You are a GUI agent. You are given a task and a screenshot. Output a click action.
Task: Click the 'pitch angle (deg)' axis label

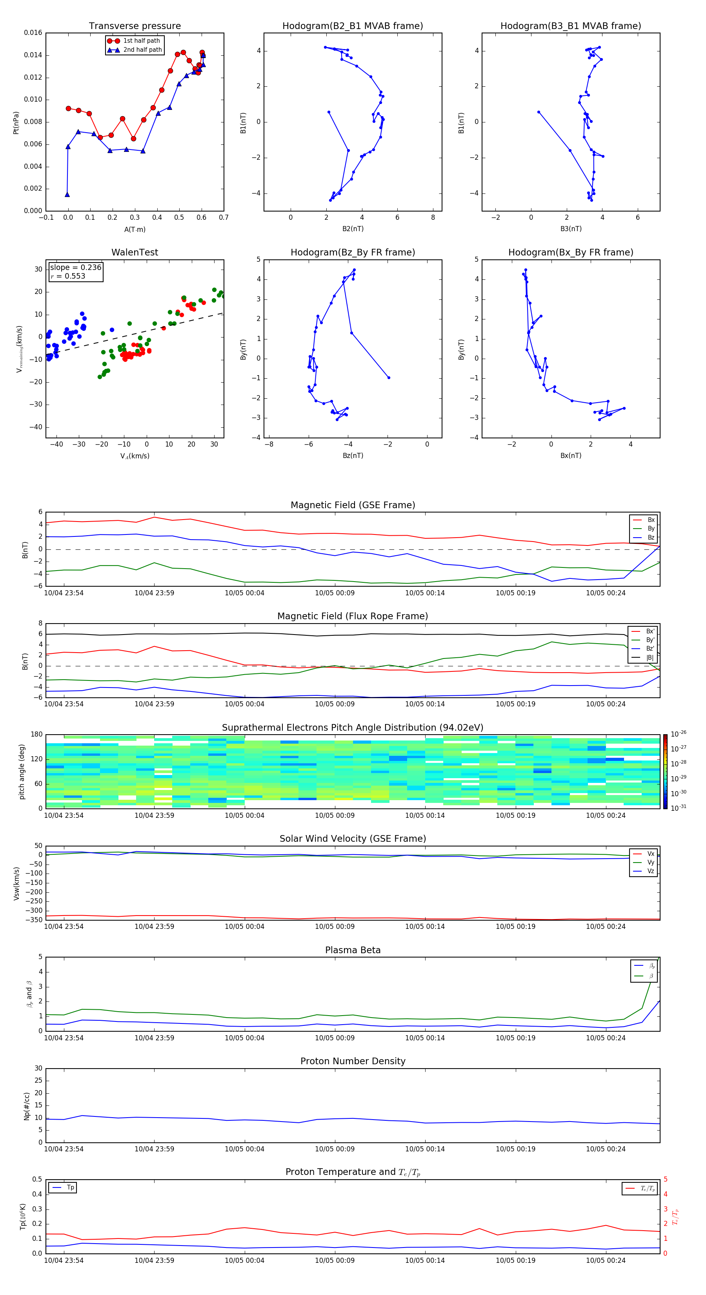[22, 772]
